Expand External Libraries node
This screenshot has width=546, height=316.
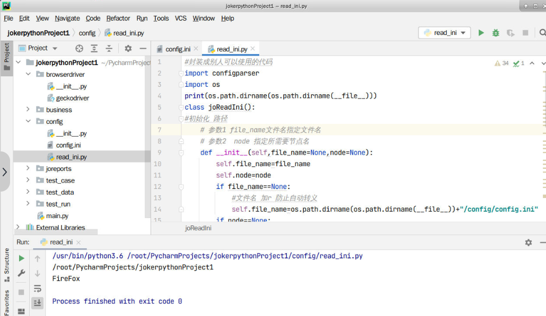(18, 227)
